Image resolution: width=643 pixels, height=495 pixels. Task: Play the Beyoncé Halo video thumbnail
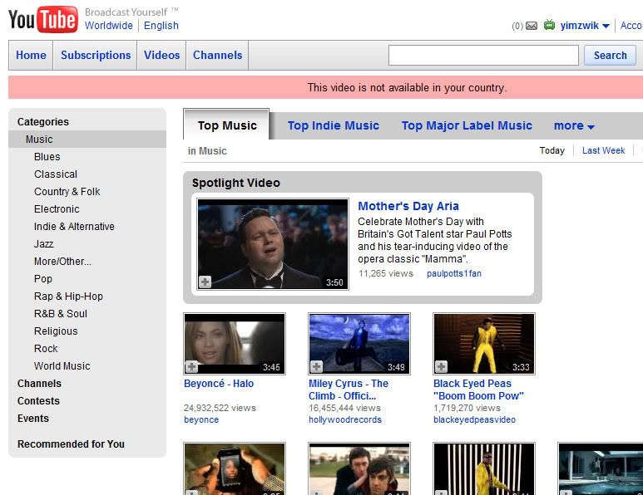[x=235, y=344]
